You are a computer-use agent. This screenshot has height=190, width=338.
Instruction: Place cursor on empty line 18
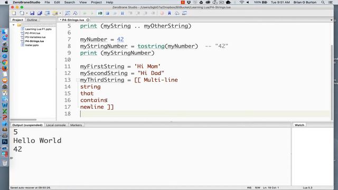(205, 114)
